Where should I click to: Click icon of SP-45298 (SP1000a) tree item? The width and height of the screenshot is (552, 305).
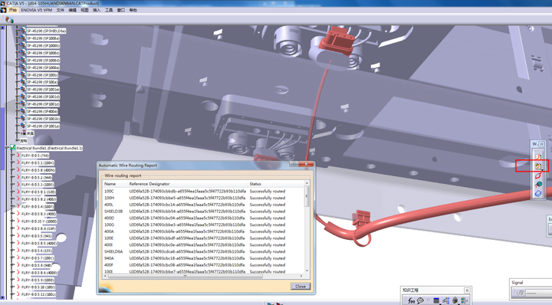pos(23,38)
